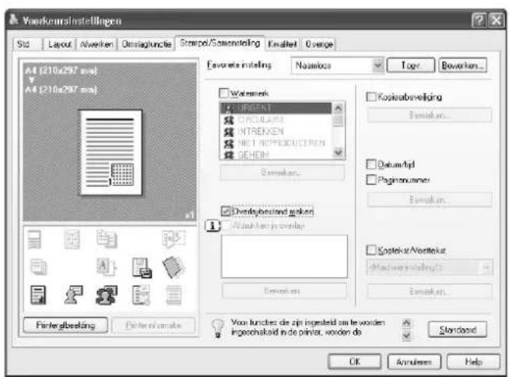Click Bewerken under Paginanummer

(x=430, y=199)
